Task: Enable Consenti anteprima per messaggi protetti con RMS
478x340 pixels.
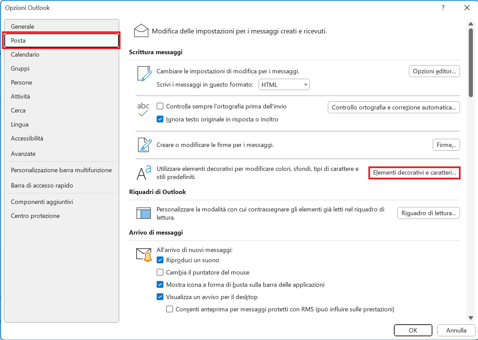Action: coord(170,309)
